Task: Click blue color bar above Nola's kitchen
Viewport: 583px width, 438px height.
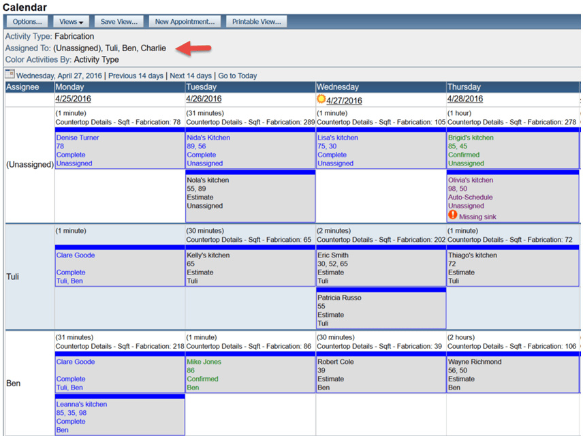Action: click(x=250, y=172)
